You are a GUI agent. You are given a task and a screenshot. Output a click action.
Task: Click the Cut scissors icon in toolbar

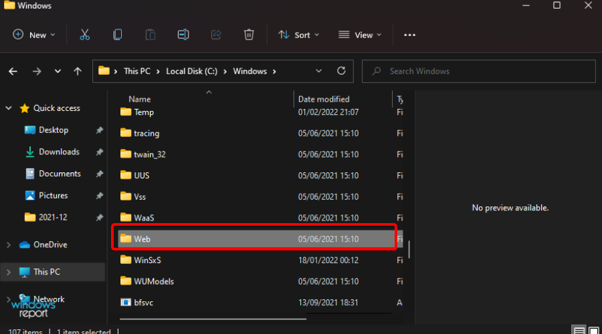point(84,35)
